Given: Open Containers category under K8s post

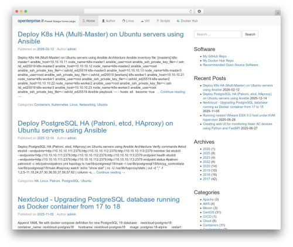Looking at the screenshot, I should click(42, 105).
